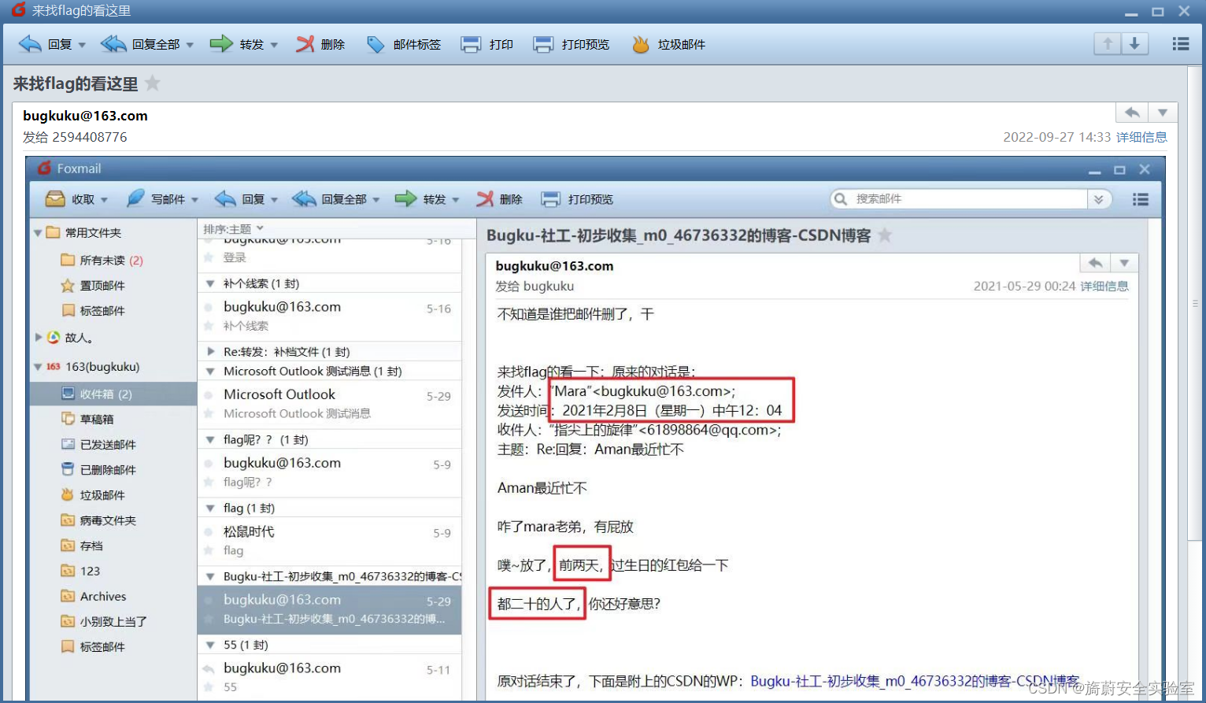Viewport: 1206px width, 703px height.
Task: Click Delete (删除) in inner Foxmail toolbar
Action: [500, 199]
